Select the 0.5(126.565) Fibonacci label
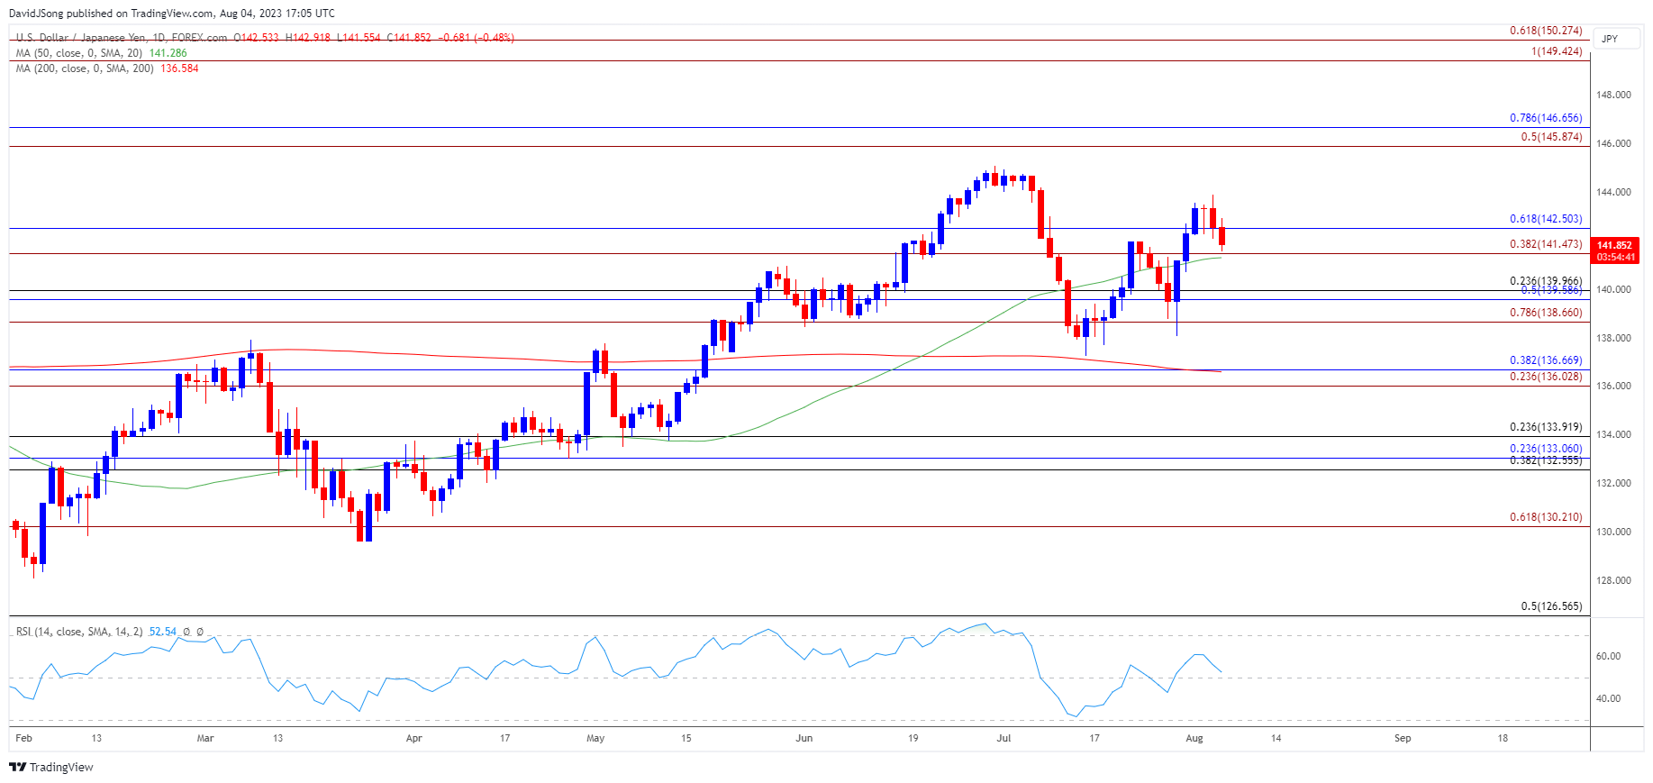1653x783 pixels. [x=1551, y=606]
